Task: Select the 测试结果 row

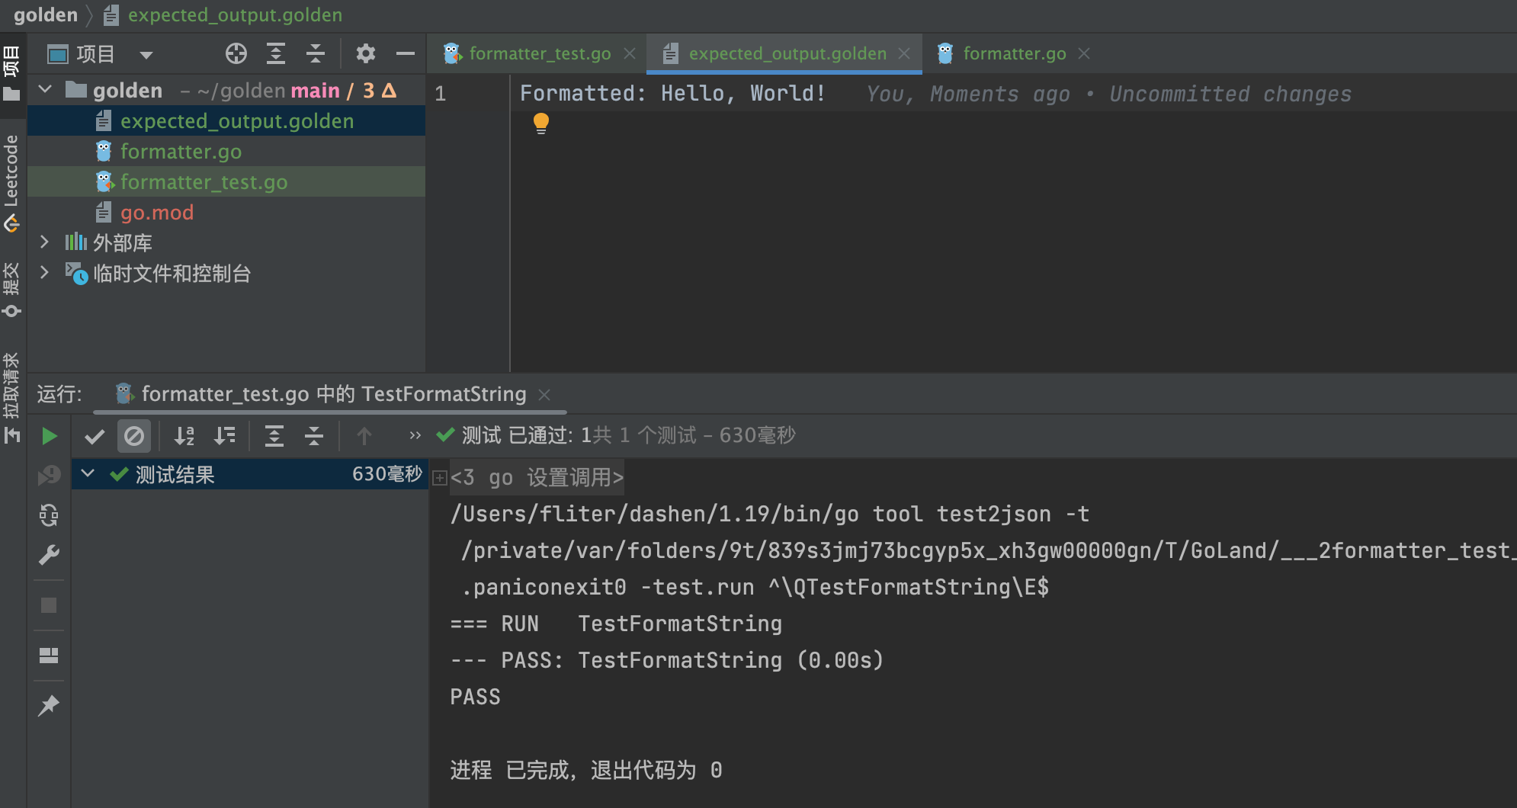Action: coord(250,474)
